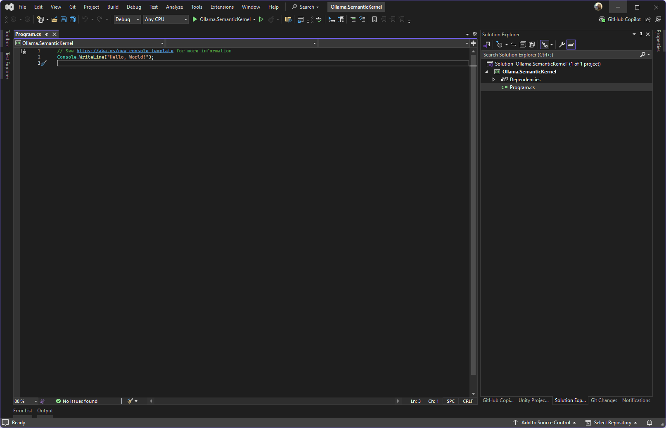Viewport: 666px width, 428px height.
Task: Open the GitHub Copilot button
Action: tap(620, 19)
